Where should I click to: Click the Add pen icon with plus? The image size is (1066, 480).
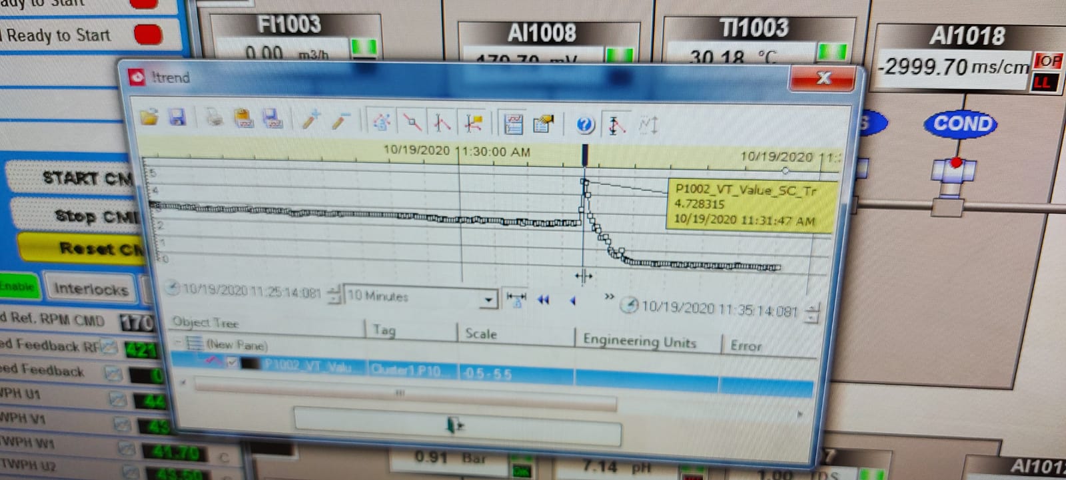pyautogui.click(x=310, y=120)
